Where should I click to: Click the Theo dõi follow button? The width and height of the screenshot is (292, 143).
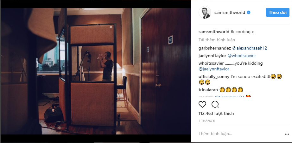click(x=278, y=12)
